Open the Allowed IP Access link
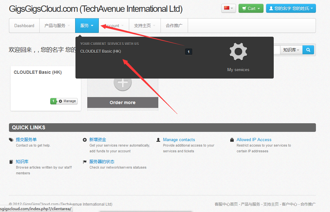The height and width of the screenshot is (212, 330). (254, 140)
